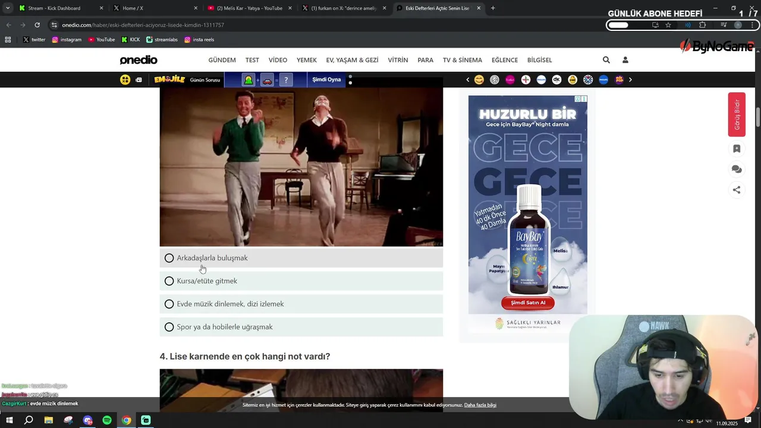Open the BİLGİSEL section
Screen dimensions: 761x428
coord(540,60)
